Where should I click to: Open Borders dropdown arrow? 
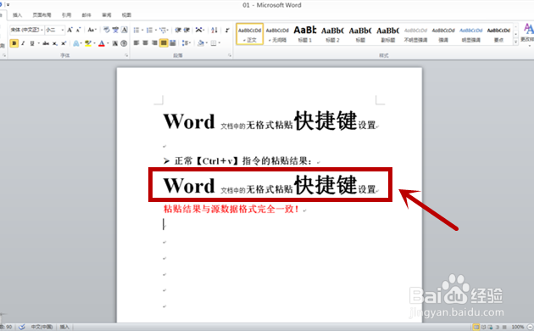coord(220,43)
